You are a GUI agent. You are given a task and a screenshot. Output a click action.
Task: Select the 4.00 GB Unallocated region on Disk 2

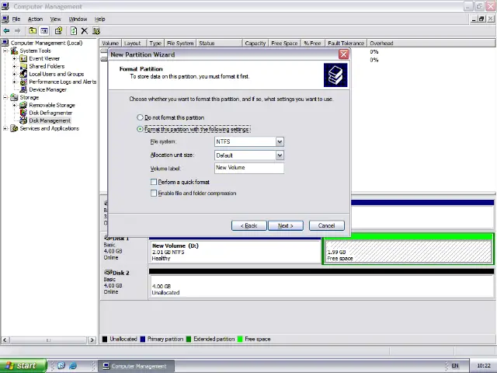pos(321,284)
